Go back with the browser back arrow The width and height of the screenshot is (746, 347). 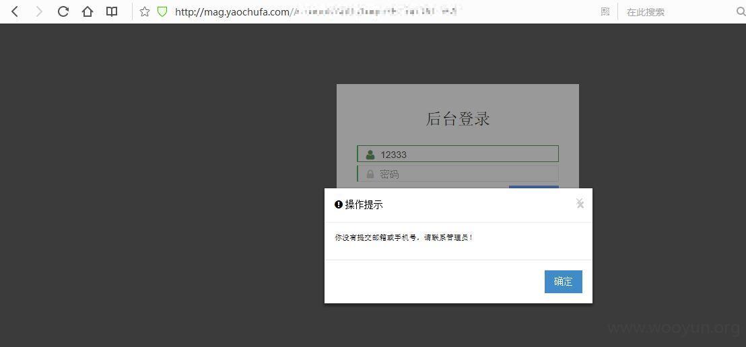click(x=15, y=12)
